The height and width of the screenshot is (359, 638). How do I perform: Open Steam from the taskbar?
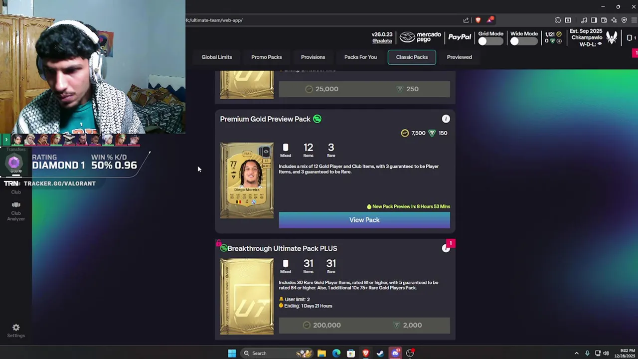tap(380, 353)
